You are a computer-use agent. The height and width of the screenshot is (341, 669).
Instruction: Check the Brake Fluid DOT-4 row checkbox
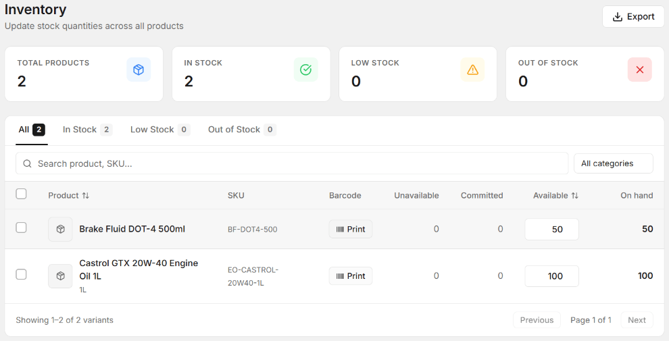tap(21, 228)
